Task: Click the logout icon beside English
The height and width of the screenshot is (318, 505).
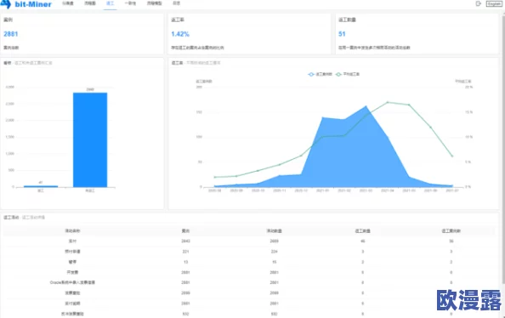Action: [479, 3]
